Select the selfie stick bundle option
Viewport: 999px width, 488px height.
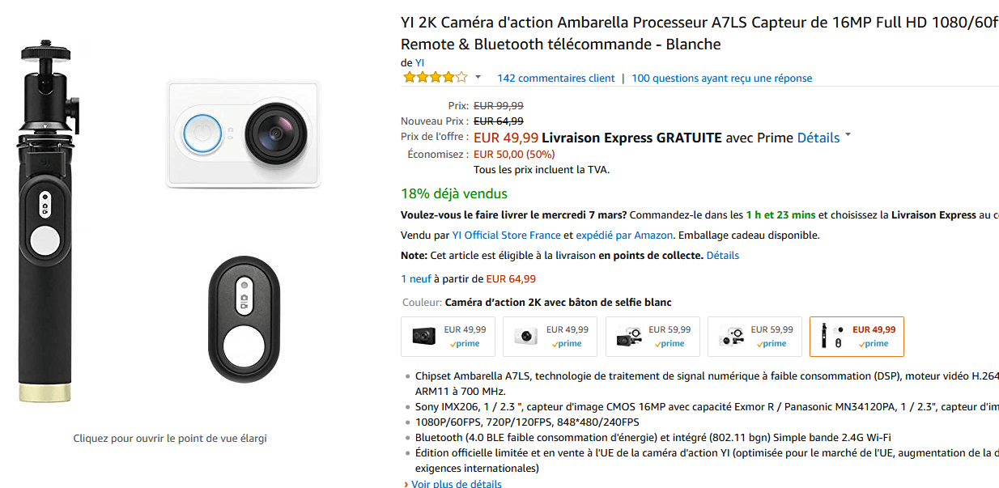pos(856,337)
